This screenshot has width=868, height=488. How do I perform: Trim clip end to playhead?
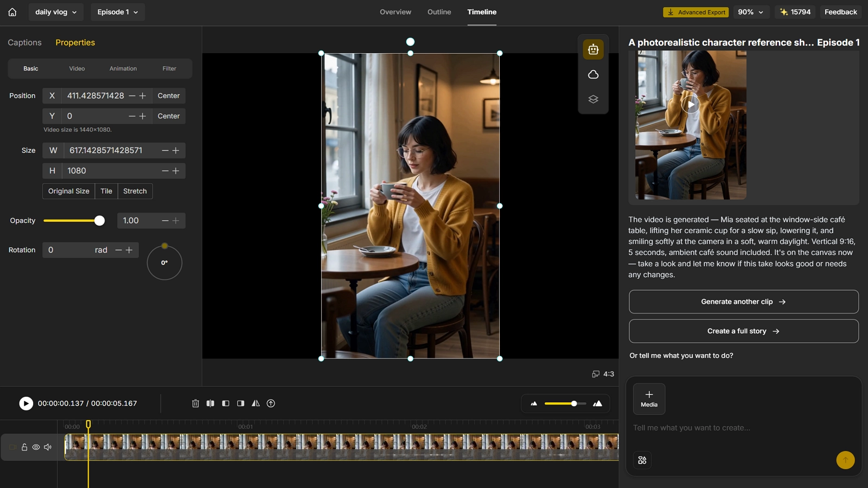241,403
